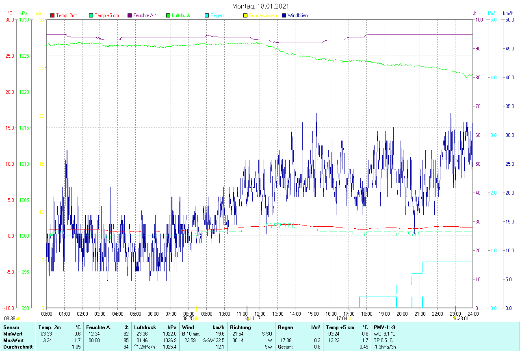Click the '°C' axis unit label top left
The height and width of the screenshot is (351, 520).
coord(10,13)
